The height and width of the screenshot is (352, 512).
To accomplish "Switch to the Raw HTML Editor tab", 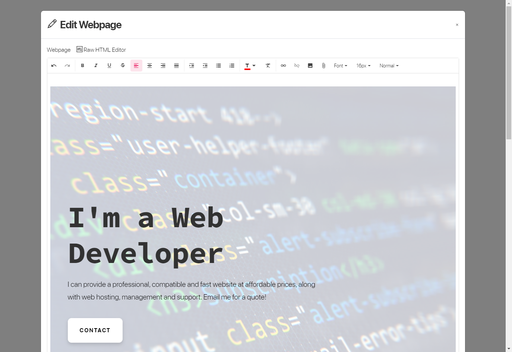I will [x=101, y=50].
